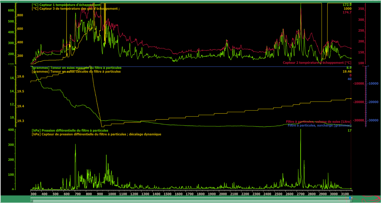The height and width of the screenshot is (203, 381).
Task: Select the 'Capteur 1 température d'échappement' legend
Action: 65,5
